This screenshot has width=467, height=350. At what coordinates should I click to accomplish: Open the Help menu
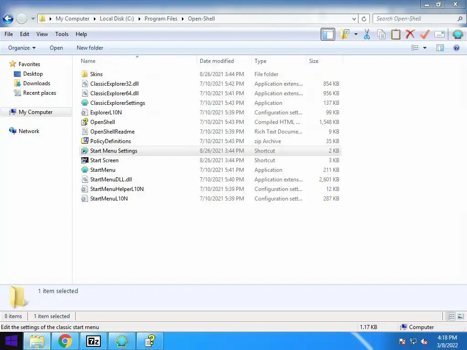[x=81, y=34]
